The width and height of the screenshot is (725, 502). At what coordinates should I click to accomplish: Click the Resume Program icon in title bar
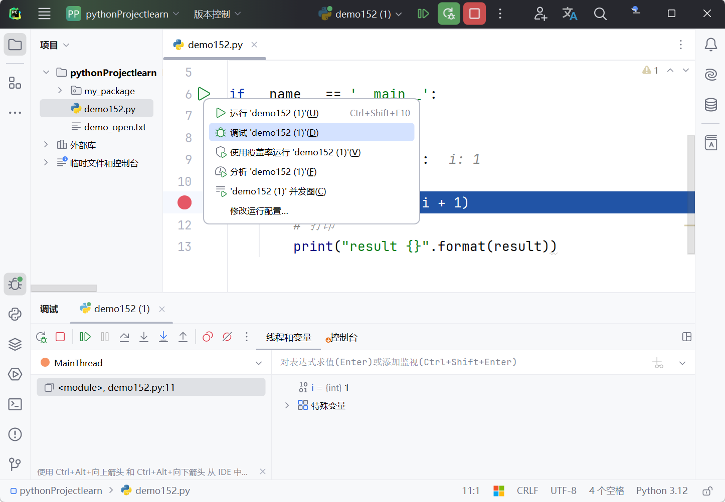pyautogui.click(x=423, y=14)
